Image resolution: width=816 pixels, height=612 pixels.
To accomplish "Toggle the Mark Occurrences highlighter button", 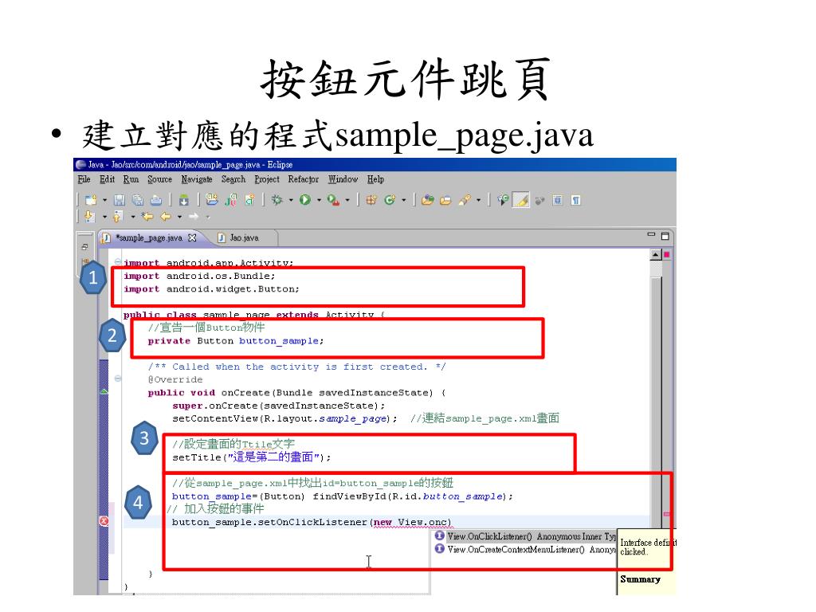I will click(521, 200).
